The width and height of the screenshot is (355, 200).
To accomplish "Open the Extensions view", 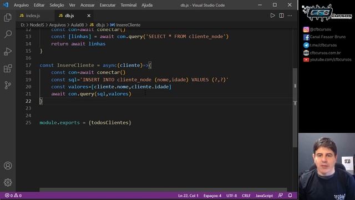I will coord(8,68).
